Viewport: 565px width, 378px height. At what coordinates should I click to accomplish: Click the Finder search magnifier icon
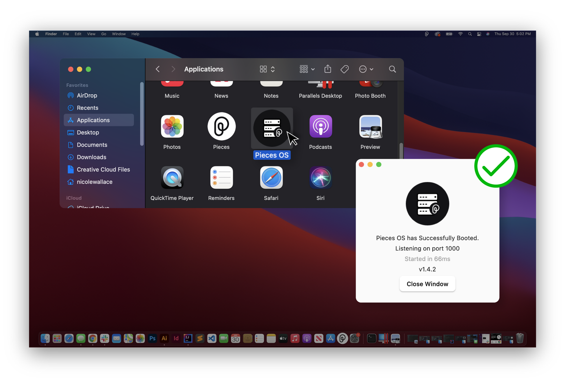click(392, 69)
